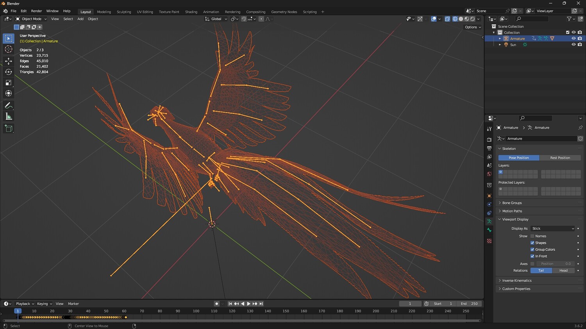The height and width of the screenshot is (329, 586).
Task: Click frame 100 on the timeline
Action: point(196,311)
